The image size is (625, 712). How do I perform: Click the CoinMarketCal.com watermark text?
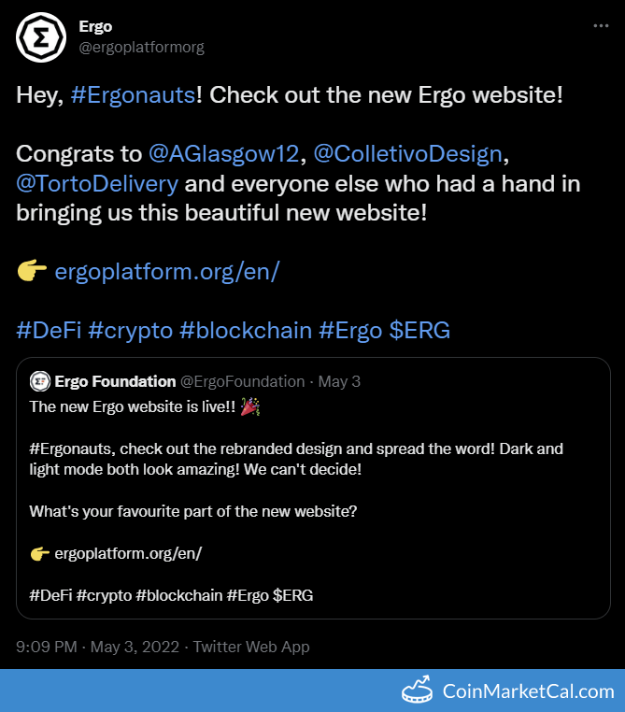click(x=529, y=691)
